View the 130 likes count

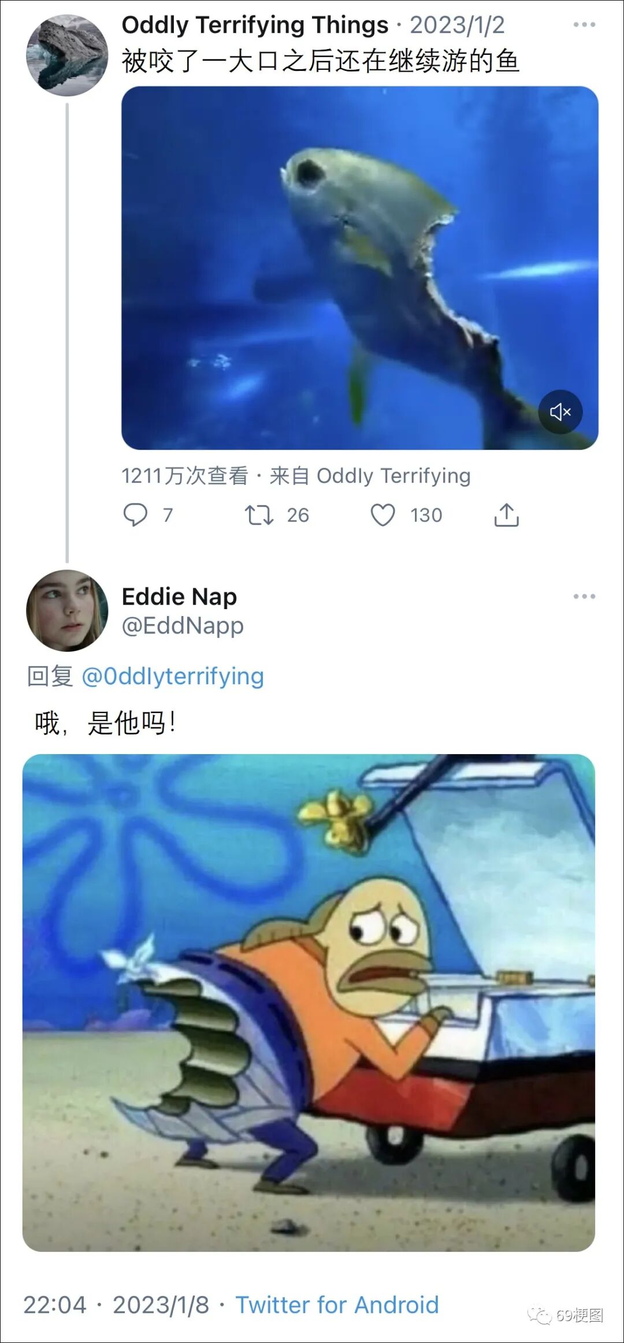click(426, 515)
